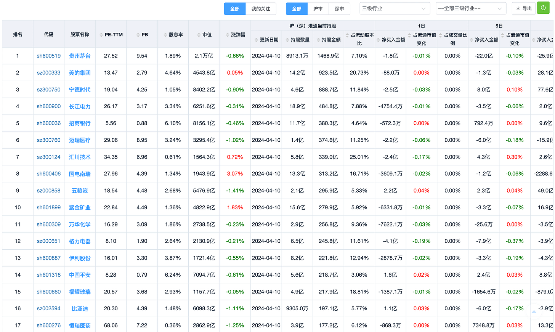Open 宁德时代 stock name link
The width and height of the screenshot is (555, 332).
[x=80, y=90]
